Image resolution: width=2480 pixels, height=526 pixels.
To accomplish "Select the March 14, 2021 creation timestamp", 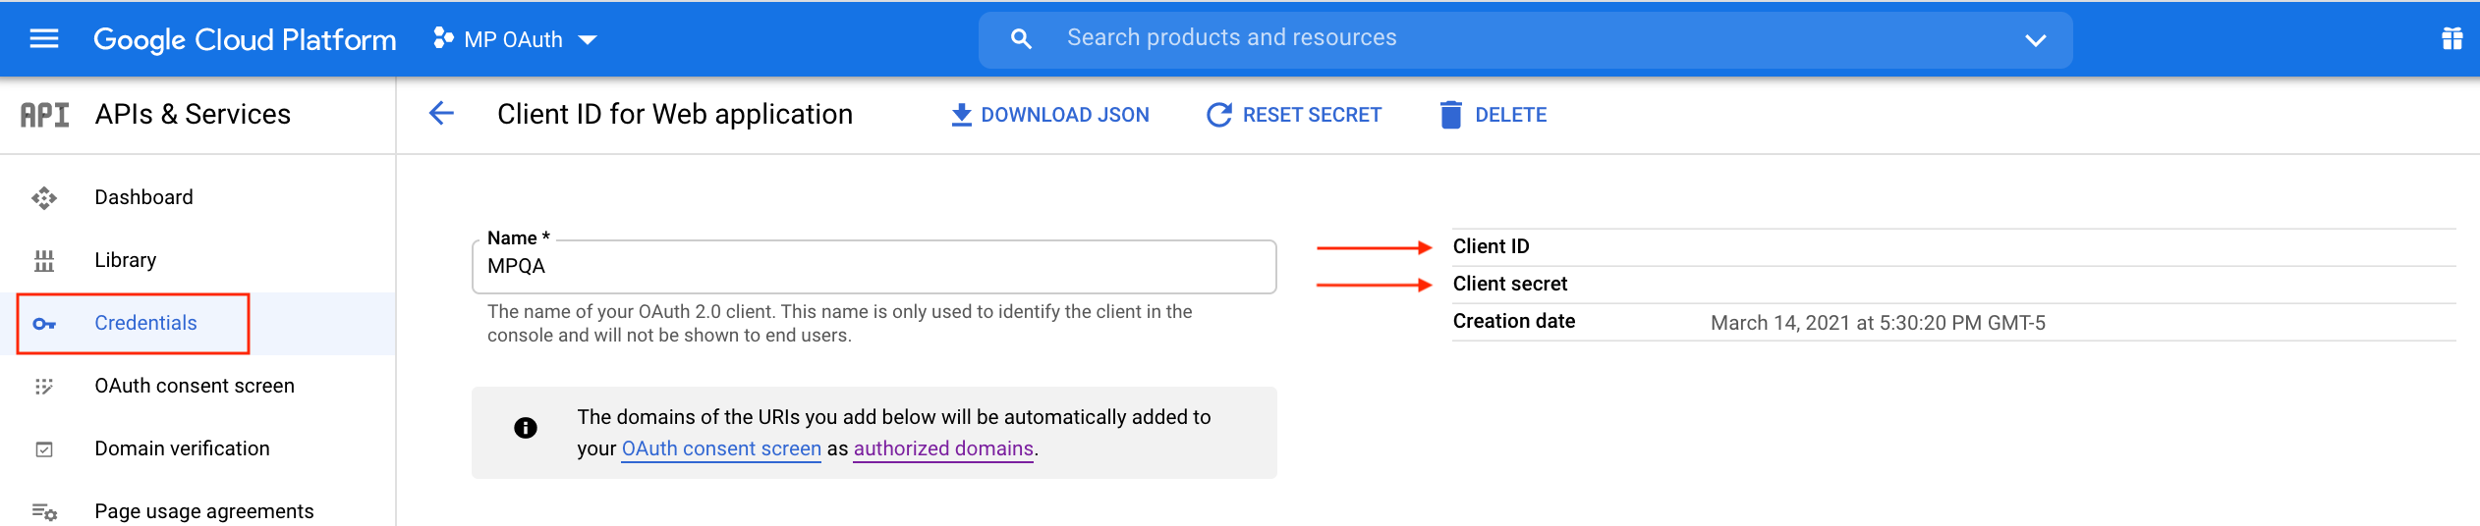I will [x=1878, y=323].
